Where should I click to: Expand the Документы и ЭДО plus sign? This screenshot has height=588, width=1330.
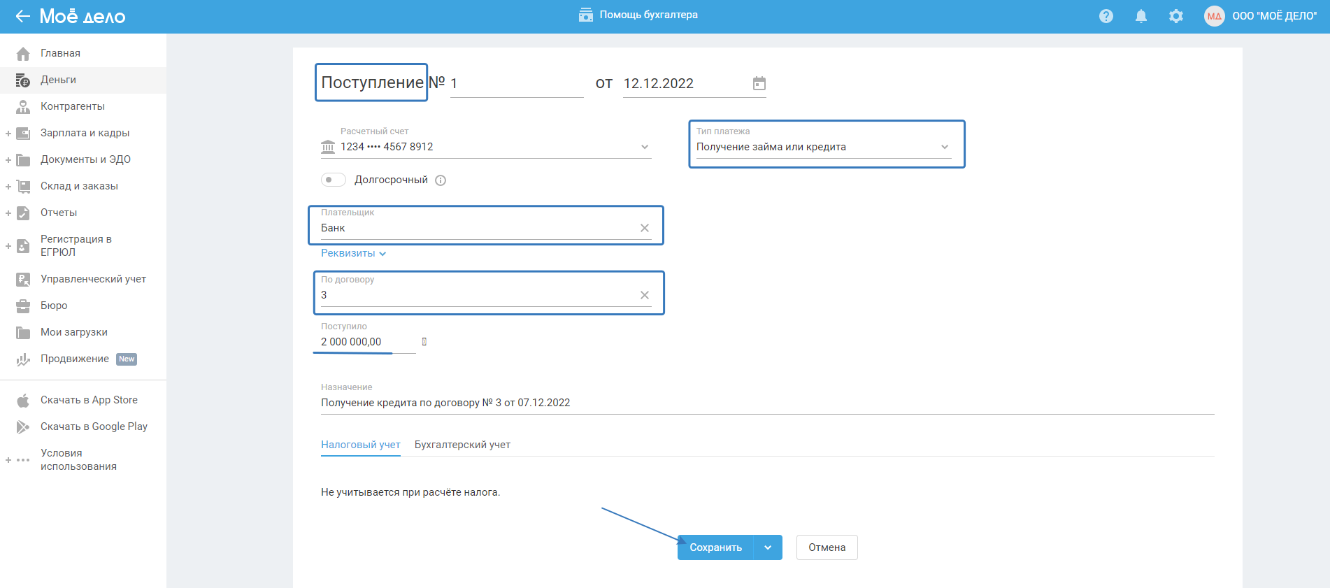8,159
